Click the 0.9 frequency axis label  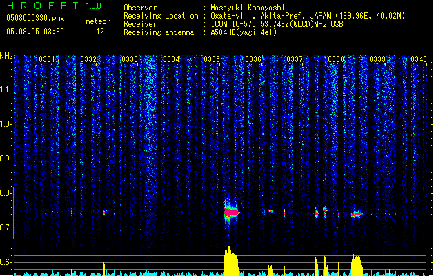6,159
